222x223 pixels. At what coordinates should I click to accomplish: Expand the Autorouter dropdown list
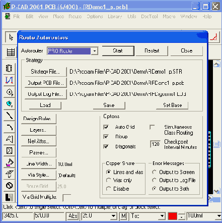tap(95, 51)
